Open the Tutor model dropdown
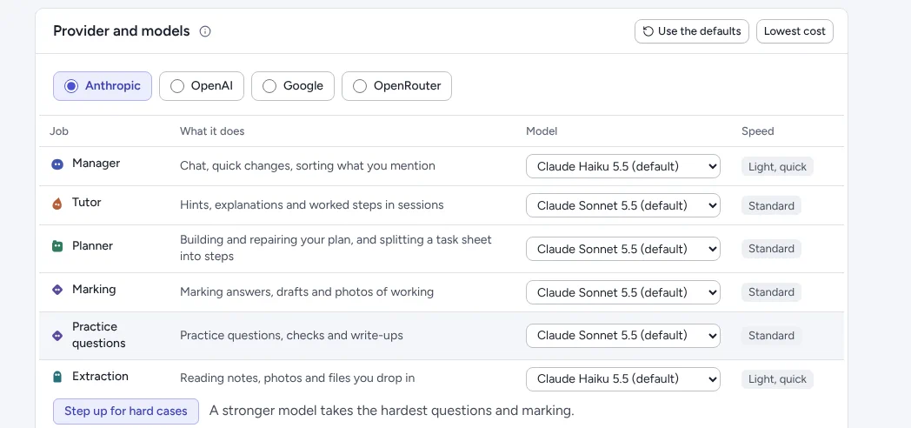911x428 pixels. tap(622, 205)
